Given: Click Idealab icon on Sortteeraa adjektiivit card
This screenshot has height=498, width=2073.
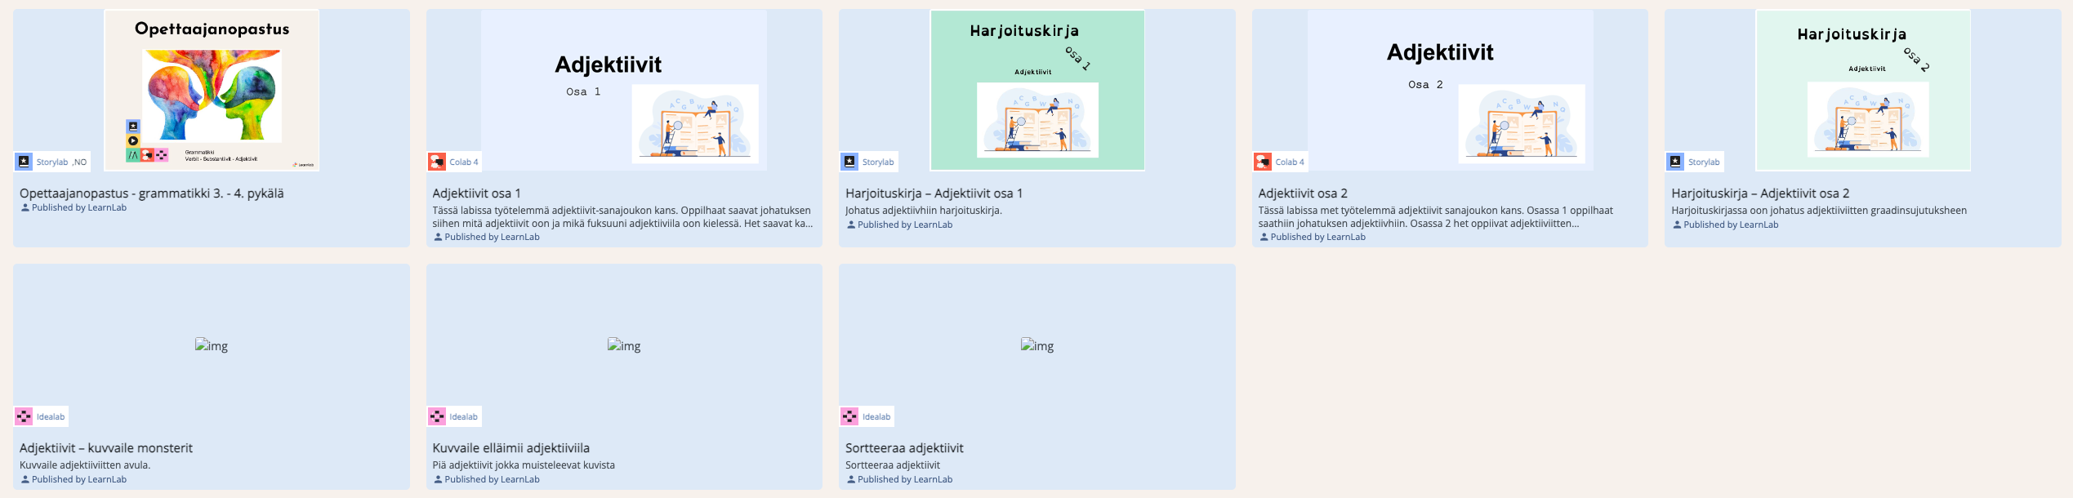Looking at the screenshot, I should click(x=850, y=416).
